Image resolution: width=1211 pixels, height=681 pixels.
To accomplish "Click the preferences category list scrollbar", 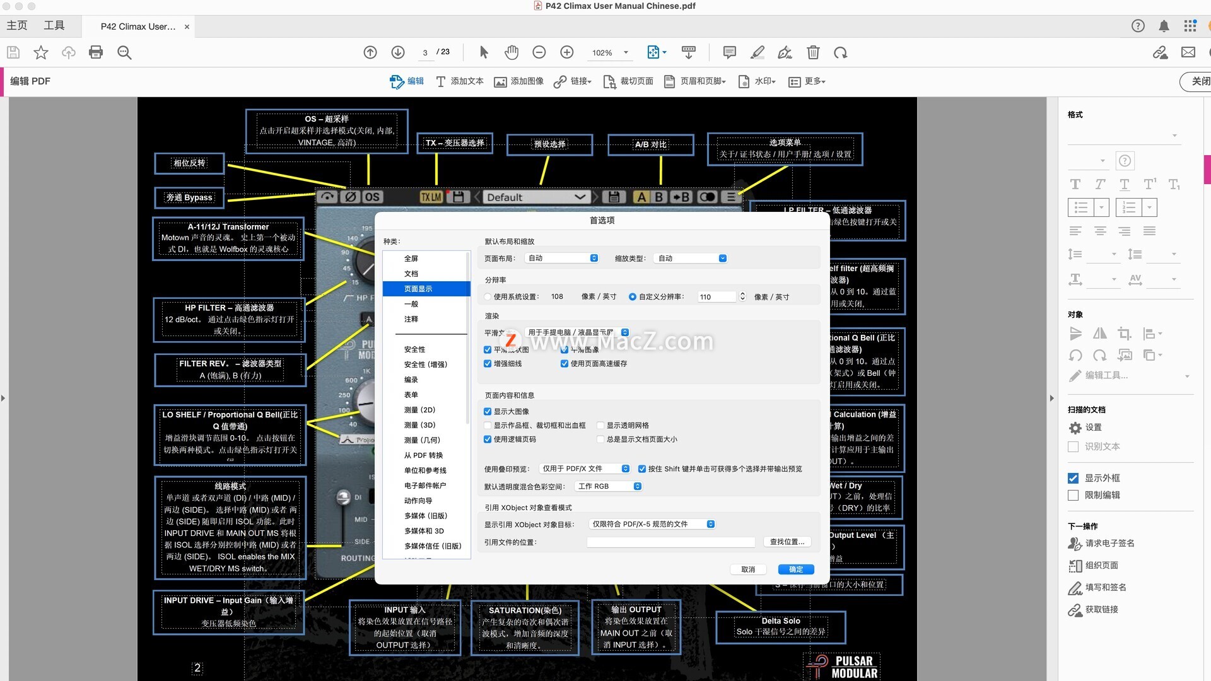I will (x=468, y=337).
